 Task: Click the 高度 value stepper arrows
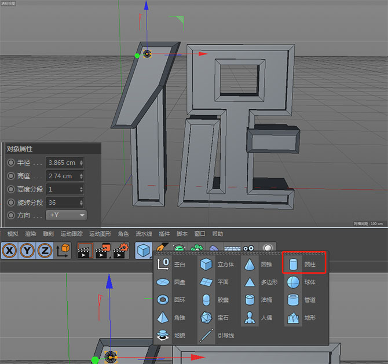[x=81, y=176]
